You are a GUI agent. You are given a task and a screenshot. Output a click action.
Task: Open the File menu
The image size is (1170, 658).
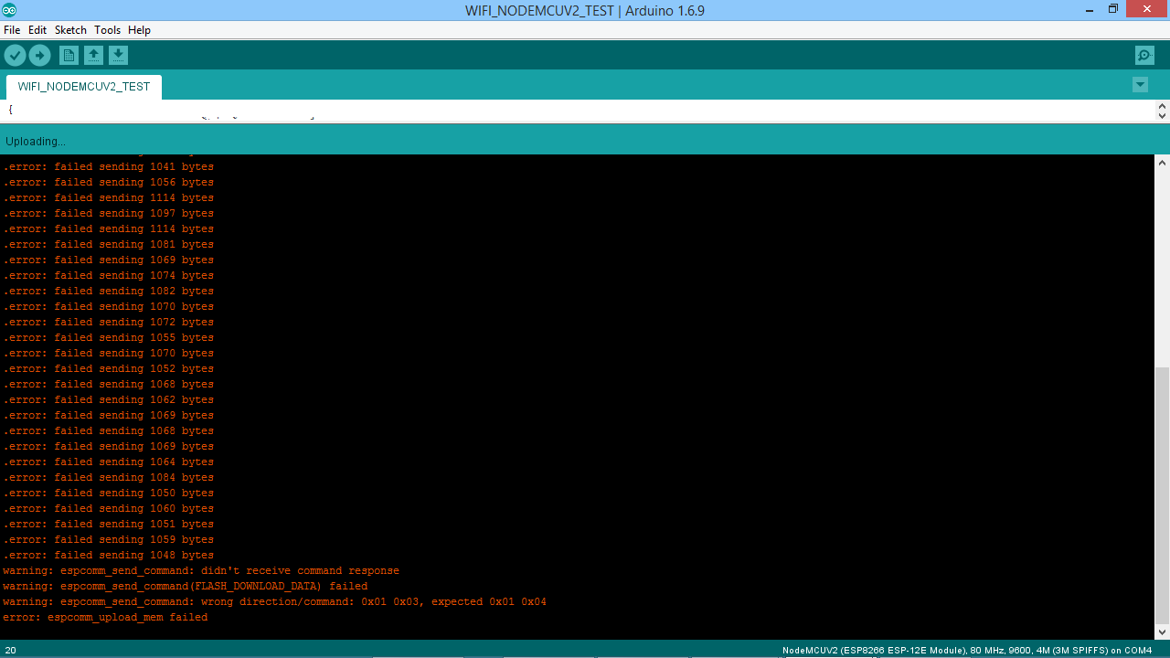[12, 30]
